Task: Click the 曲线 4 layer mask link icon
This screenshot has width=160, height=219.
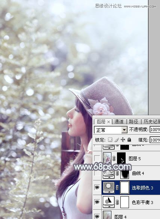Action: click(x=117, y=173)
